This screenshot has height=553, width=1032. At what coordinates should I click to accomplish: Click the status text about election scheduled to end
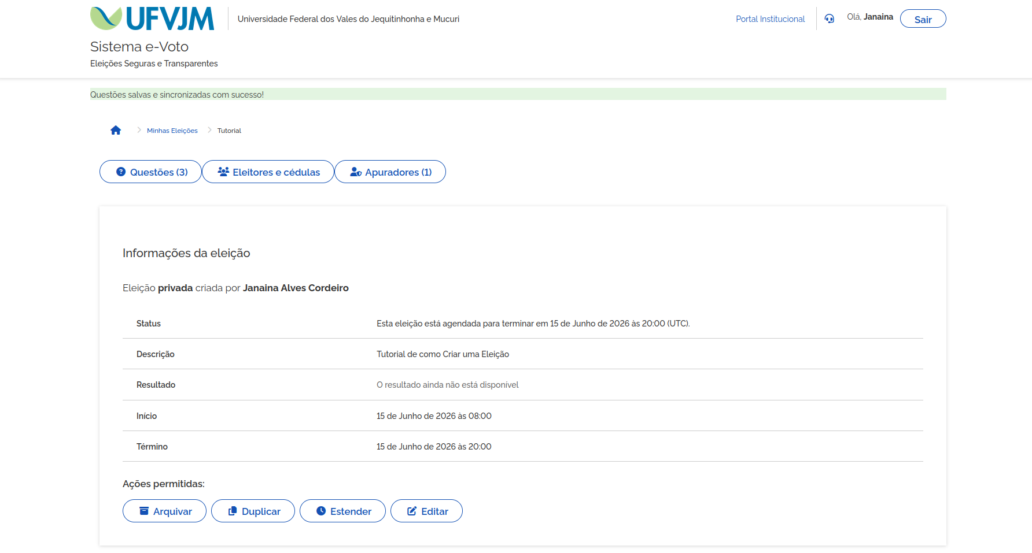[x=533, y=324]
